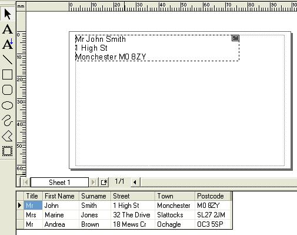Click the First Name column header
Image resolution: width=297 pixels, height=235 pixels.
[61, 196]
